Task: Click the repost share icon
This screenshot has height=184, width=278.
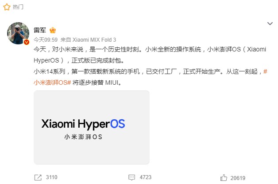Action: (38, 177)
